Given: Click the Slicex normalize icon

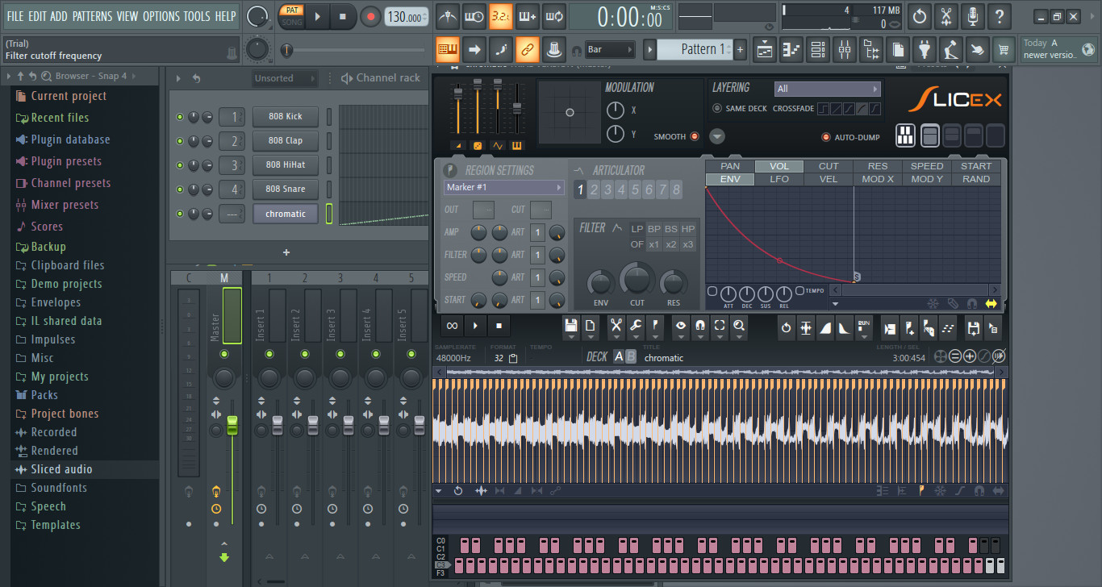Looking at the screenshot, I should [805, 327].
